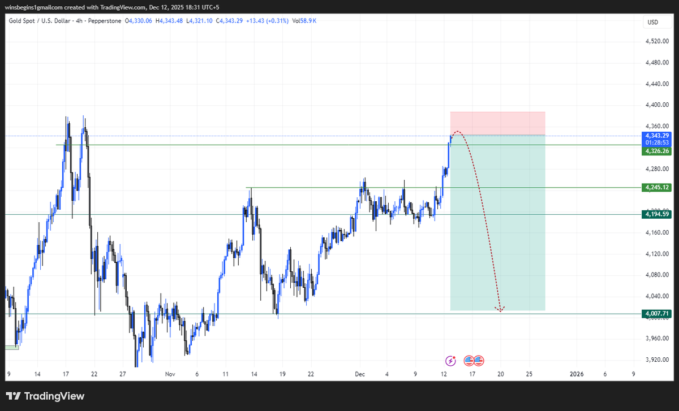Select the 4,007.71 green price tag
This screenshot has height=411, width=679.
(x=657, y=314)
